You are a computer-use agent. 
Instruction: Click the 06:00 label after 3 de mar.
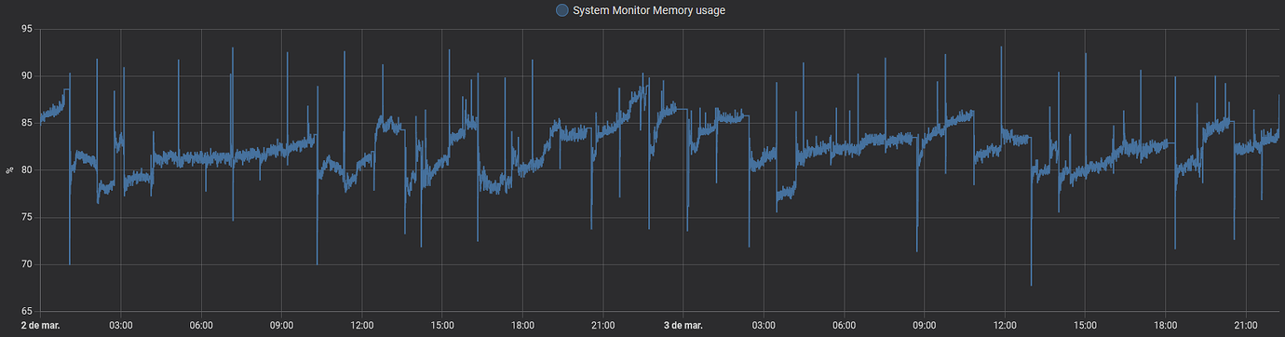click(844, 325)
